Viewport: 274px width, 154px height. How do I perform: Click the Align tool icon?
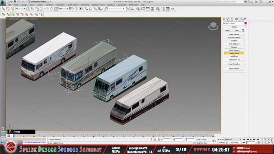pos(132,9)
